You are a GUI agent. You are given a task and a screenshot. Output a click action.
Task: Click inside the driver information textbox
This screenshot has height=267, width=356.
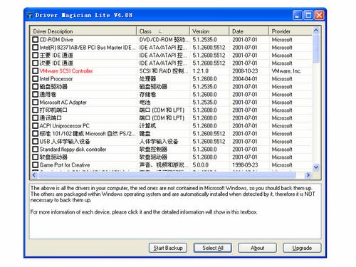pyautogui.click(x=175, y=211)
